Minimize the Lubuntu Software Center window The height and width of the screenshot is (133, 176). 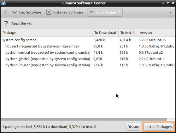click(163, 3)
